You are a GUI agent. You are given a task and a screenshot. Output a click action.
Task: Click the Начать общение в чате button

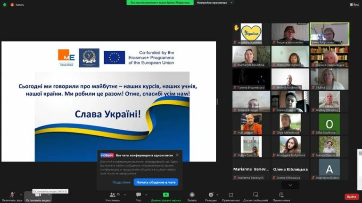[x=156, y=182]
